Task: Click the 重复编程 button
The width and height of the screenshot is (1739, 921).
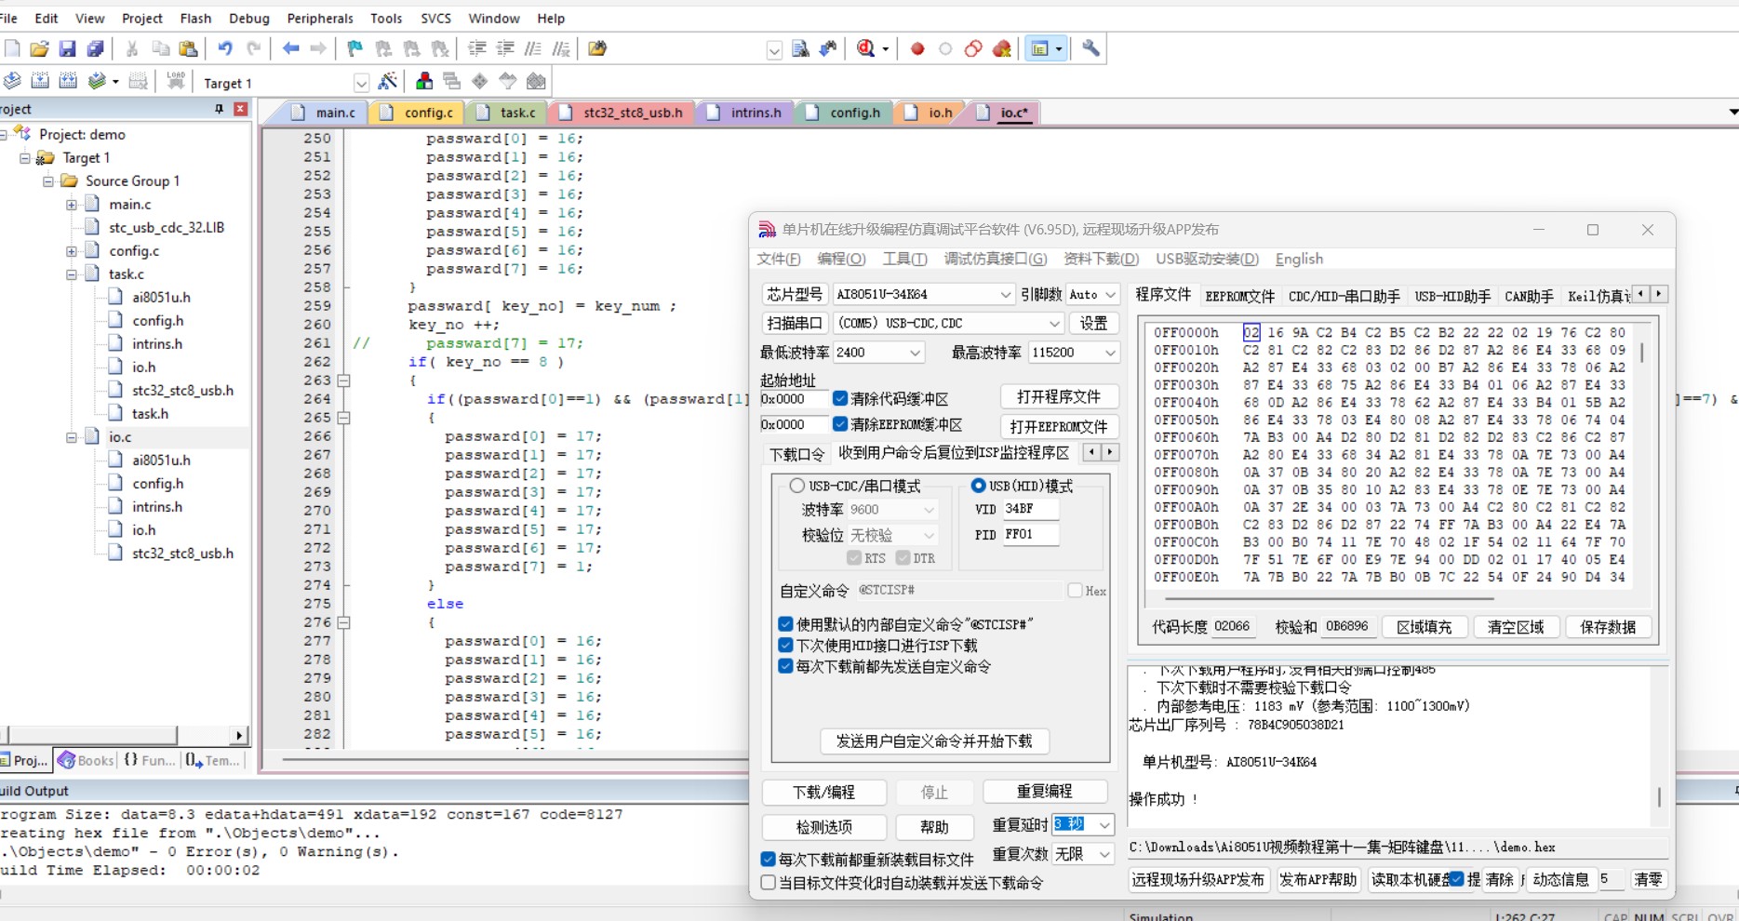Action: tap(1044, 792)
